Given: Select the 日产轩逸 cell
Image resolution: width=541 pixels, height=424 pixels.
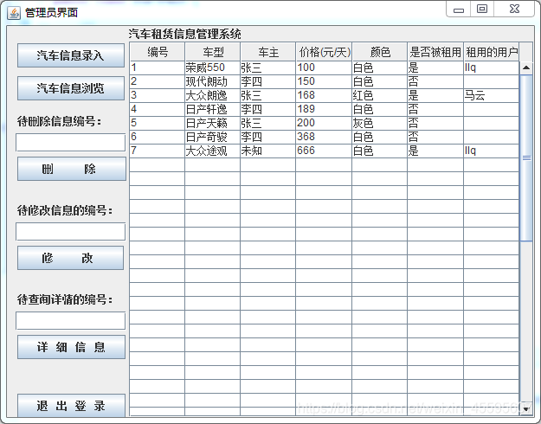Looking at the screenshot, I should coord(213,109).
